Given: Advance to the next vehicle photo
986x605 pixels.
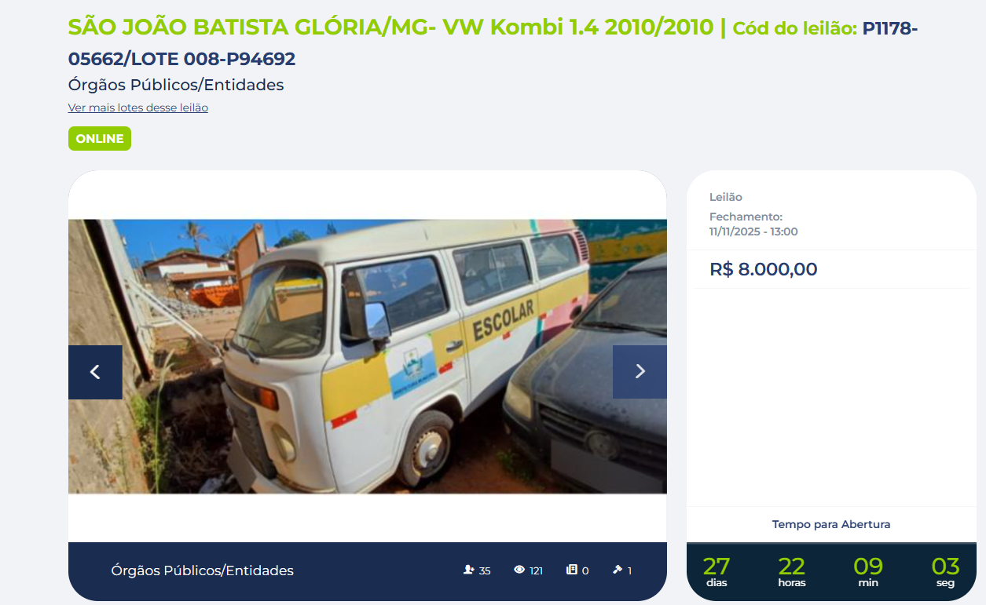Looking at the screenshot, I should (x=640, y=372).
